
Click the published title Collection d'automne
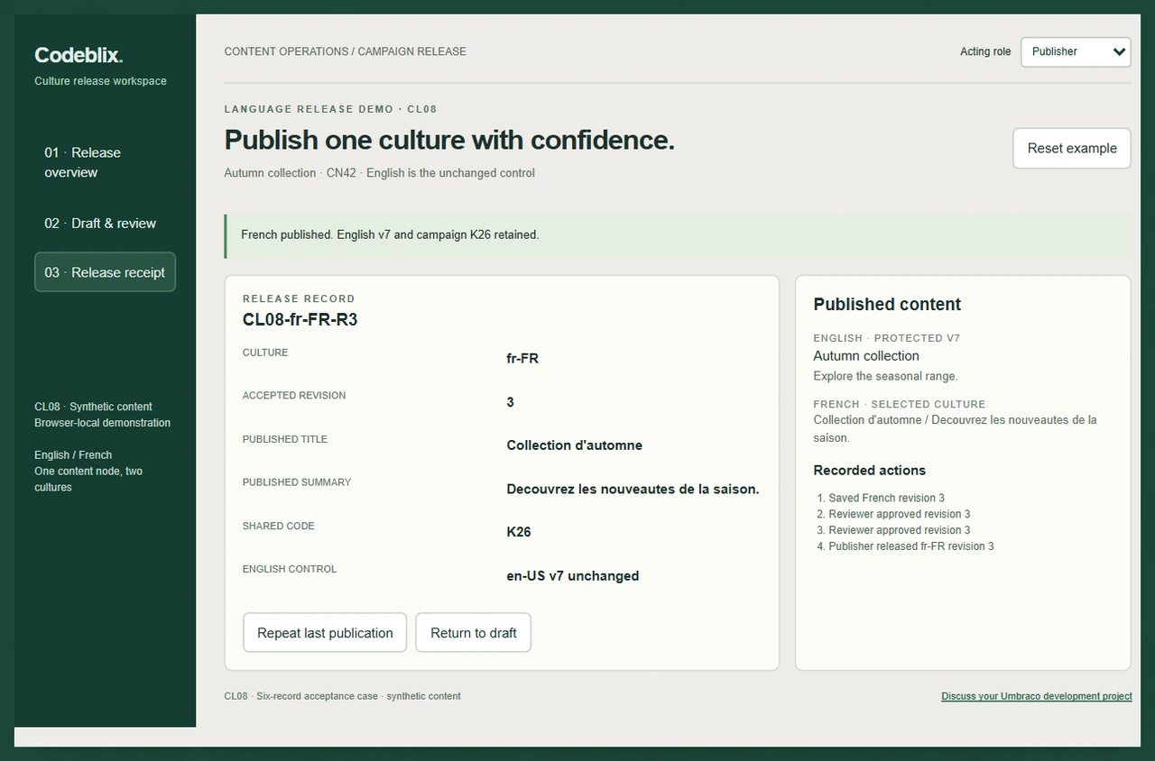[x=574, y=445]
